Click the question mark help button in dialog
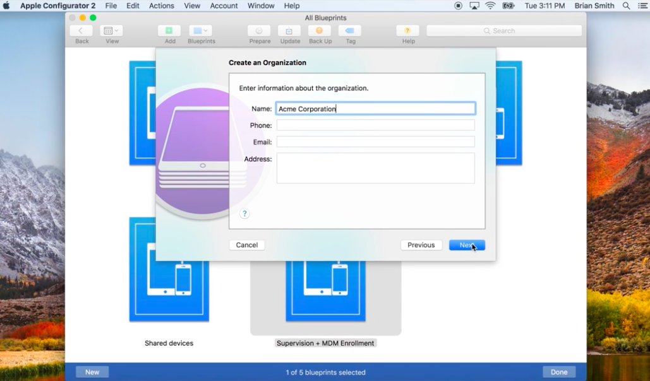This screenshot has height=381, width=650. pyautogui.click(x=244, y=214)
